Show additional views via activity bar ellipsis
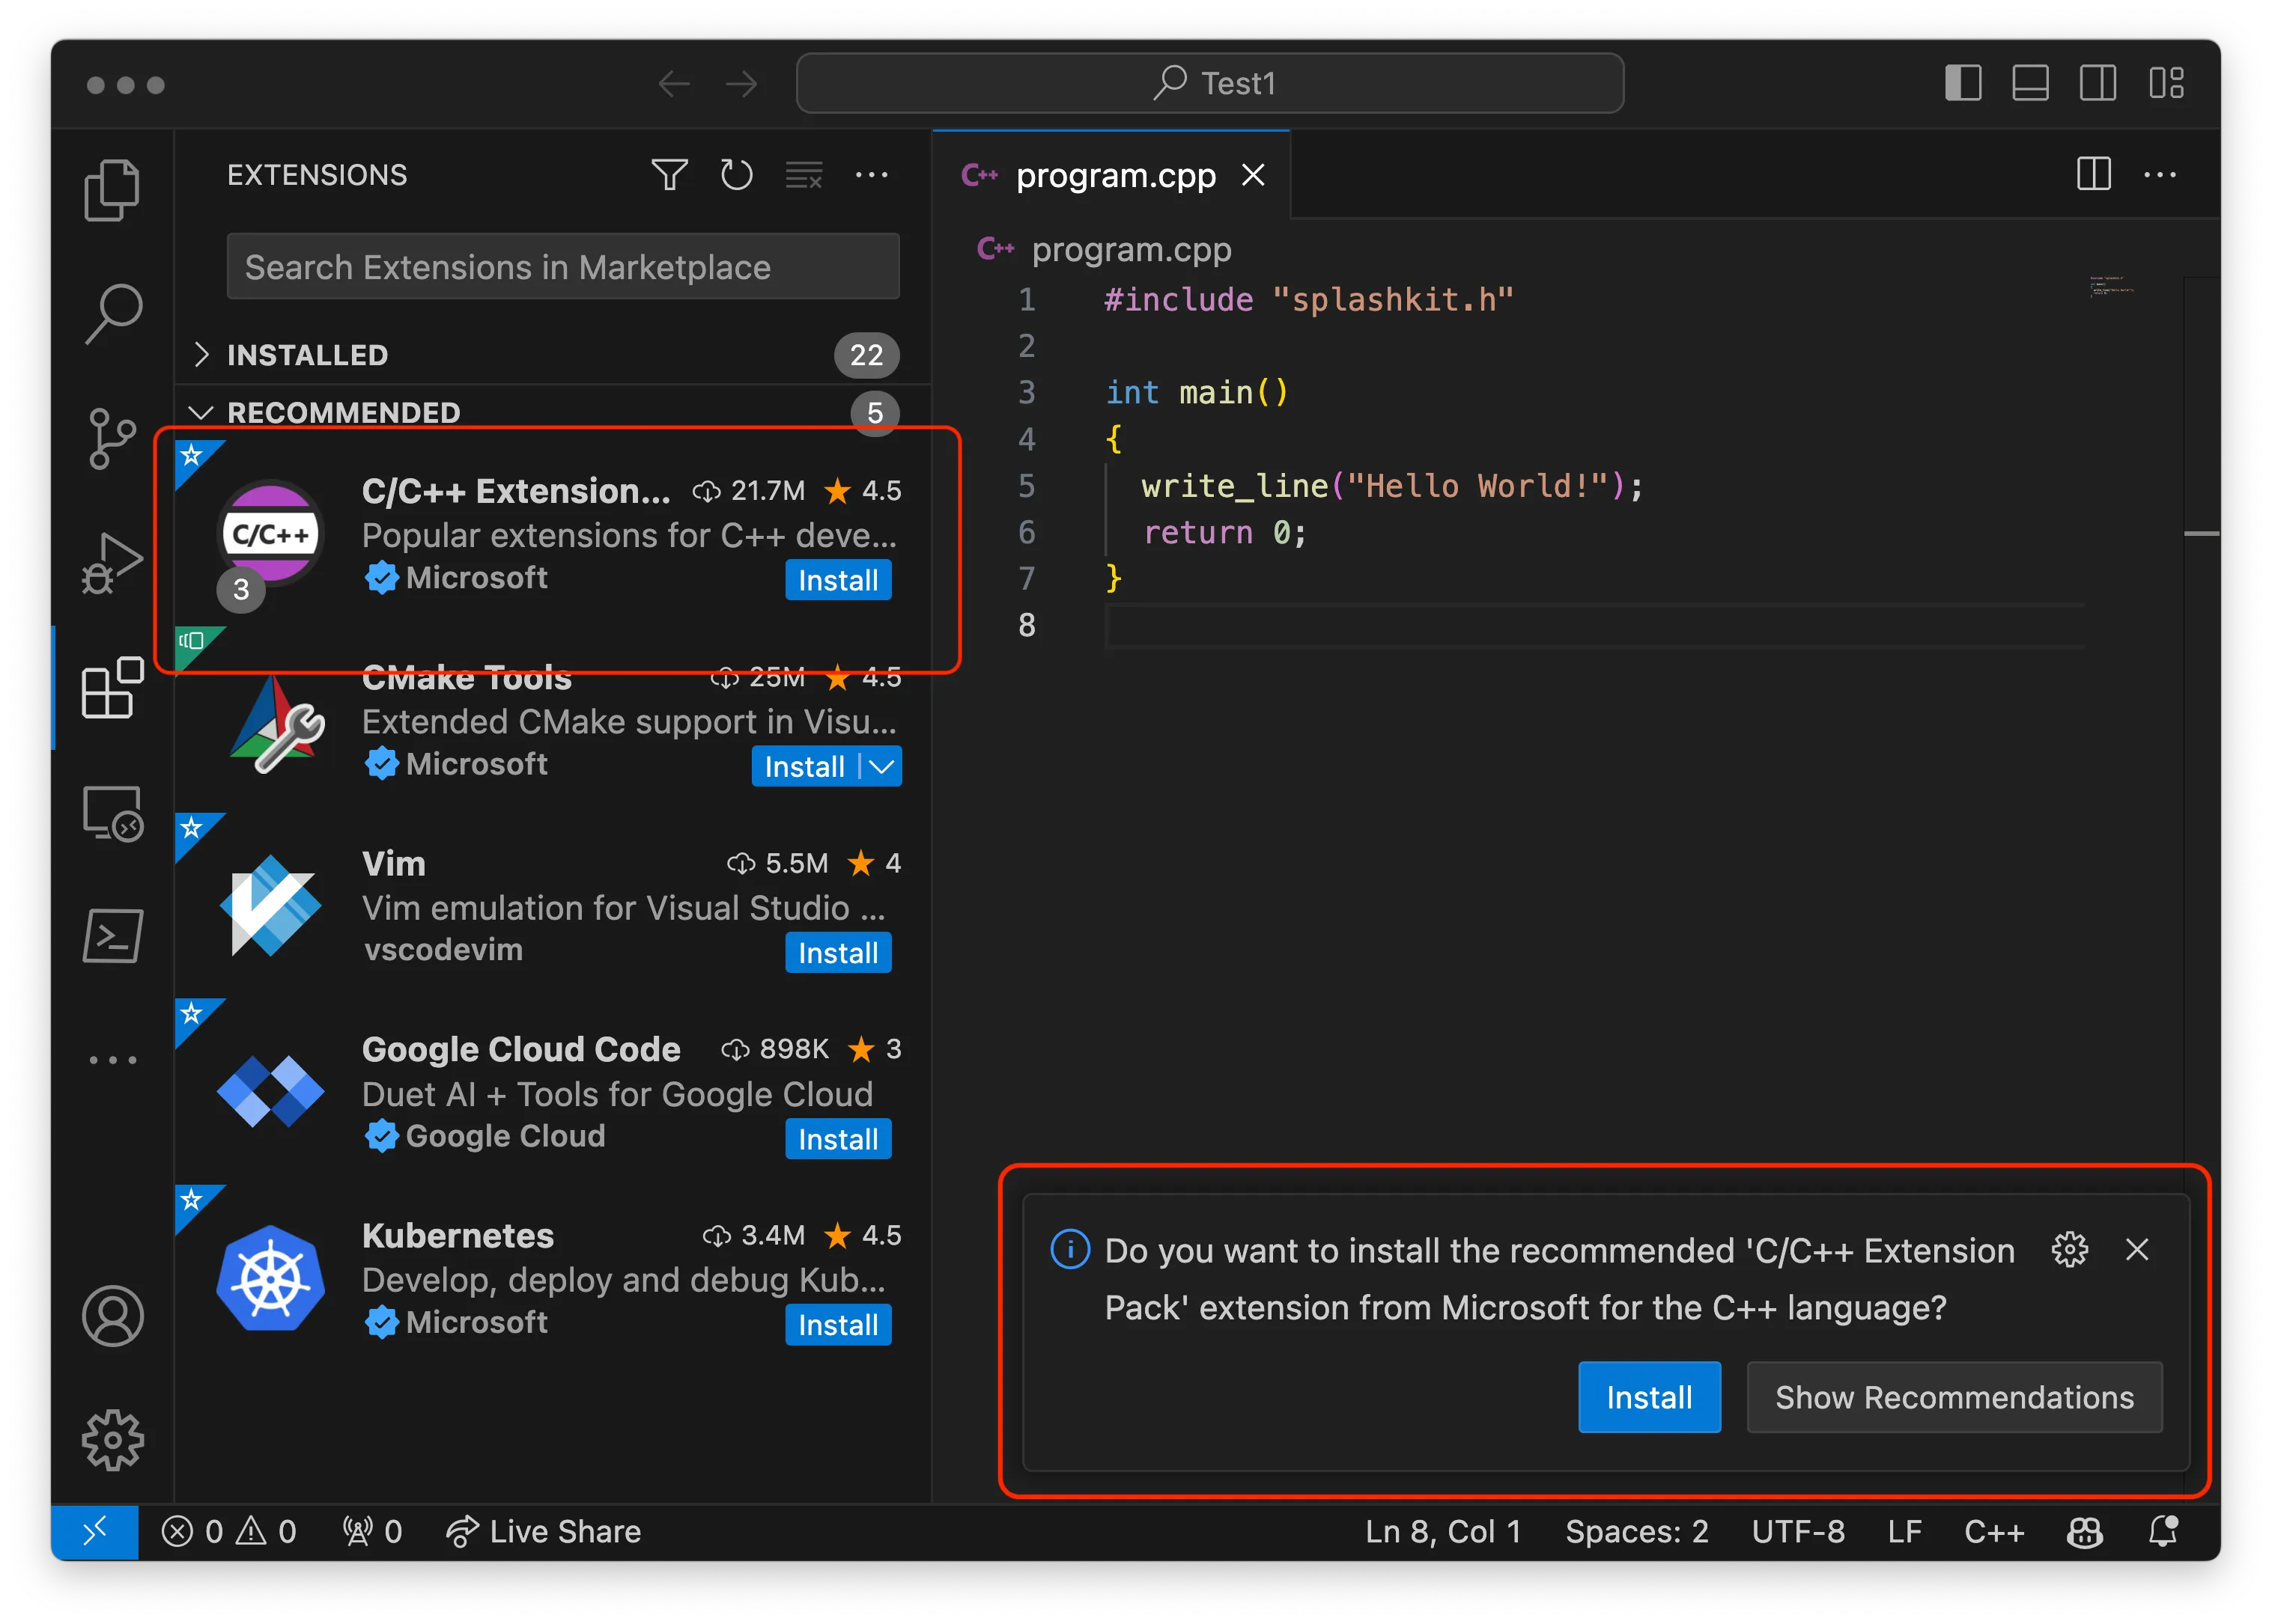This screenshot has width=2272, height=1624. click(112, 1060)
